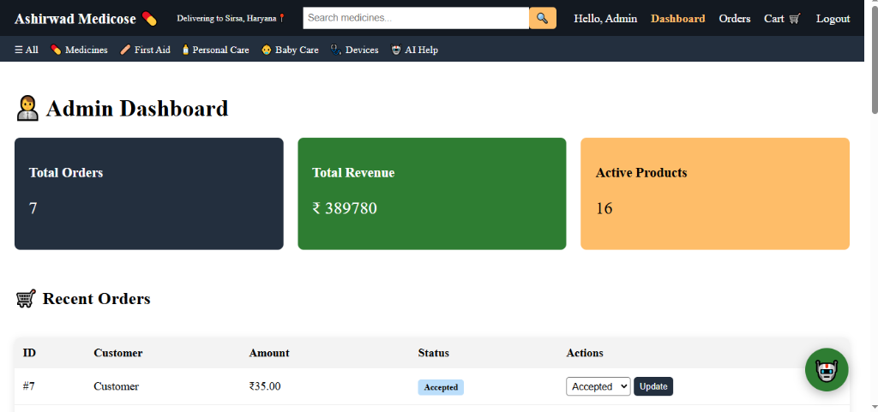
Task: Click the ID column header
Action: 29,353
